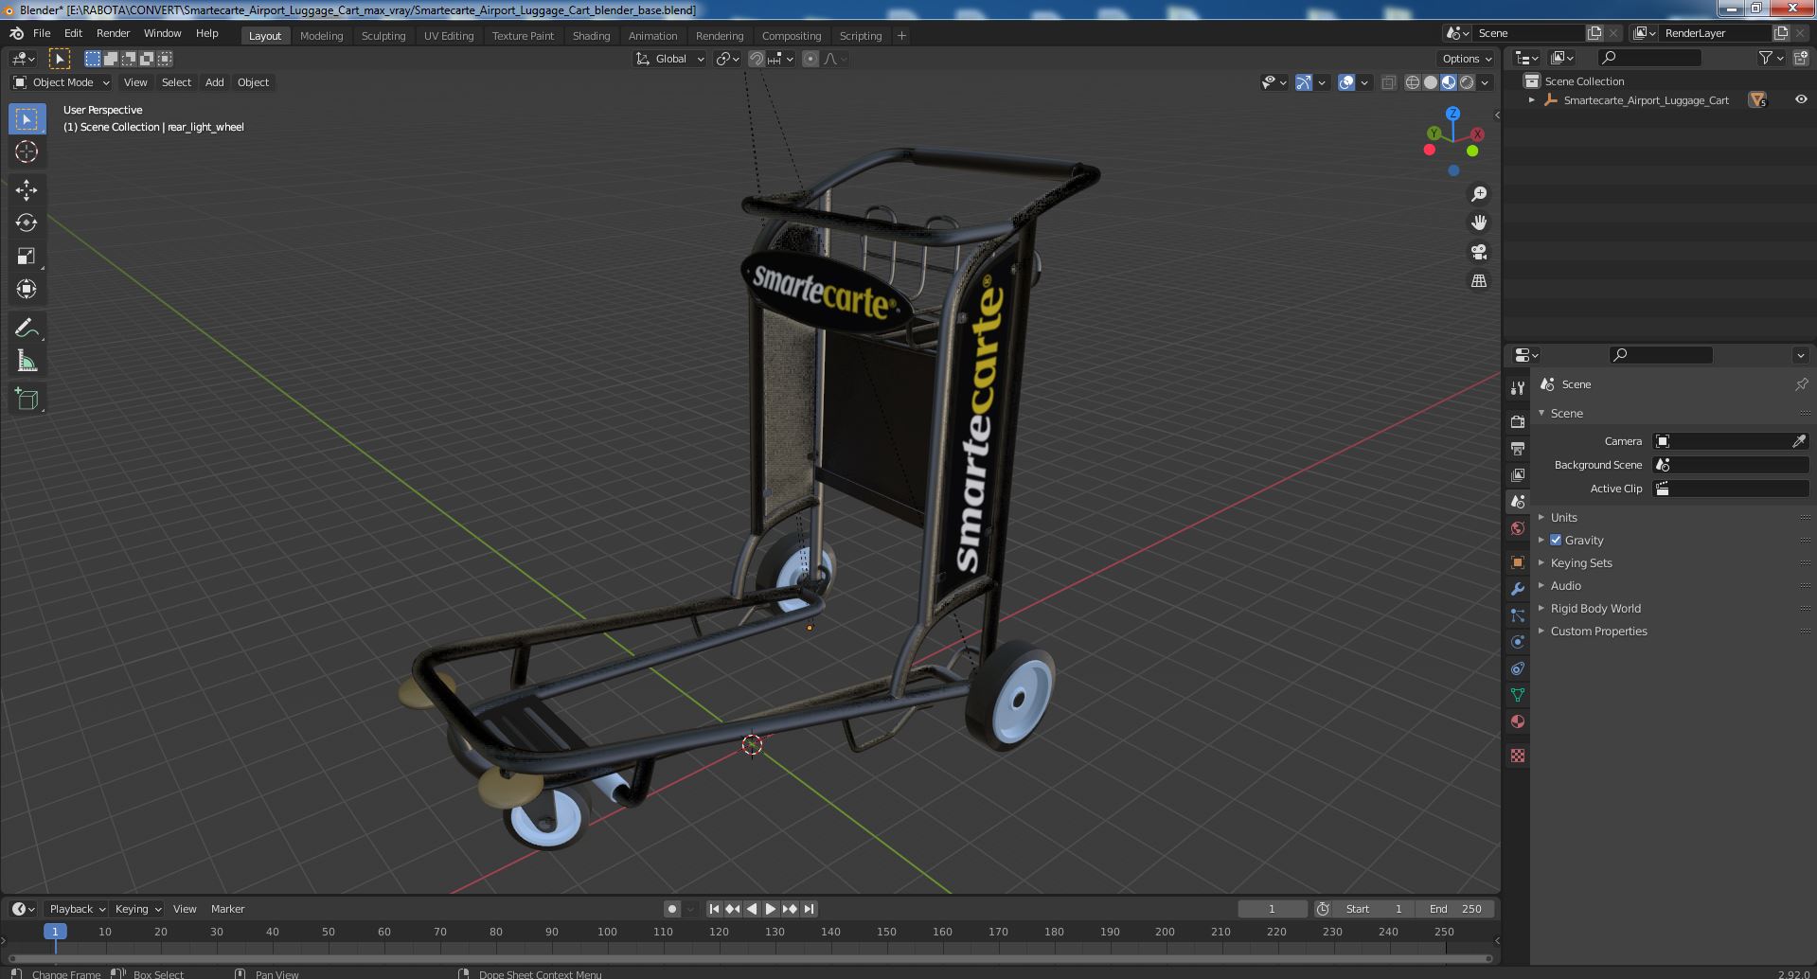
Task: Toggle the camera view icon
Action: click(1478, 252)
